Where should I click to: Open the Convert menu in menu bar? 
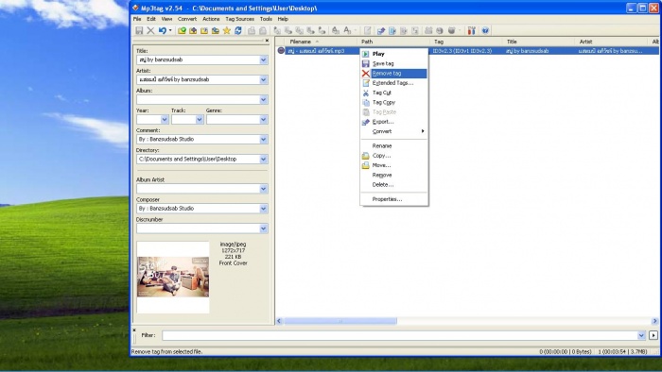pyautogui.click(x=187, y=19)
